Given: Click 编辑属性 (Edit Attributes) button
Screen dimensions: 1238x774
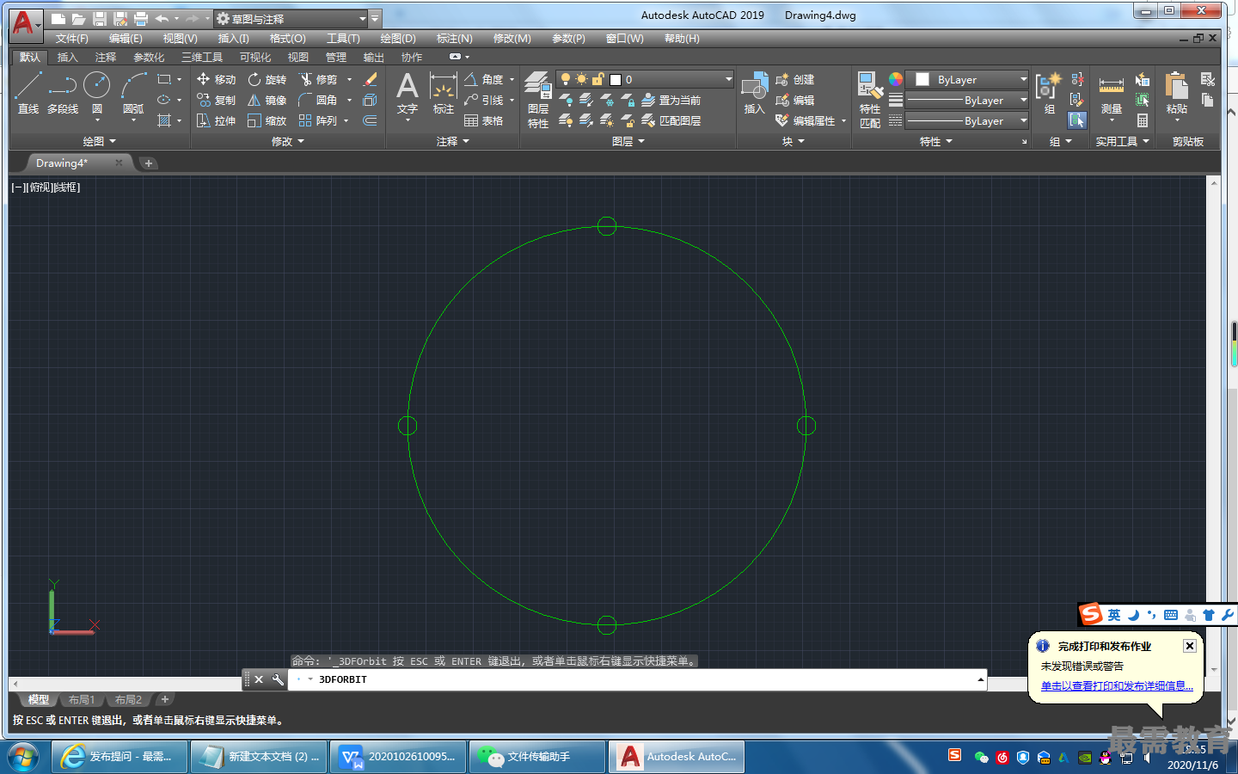Looking at the screenshot, I should coord(806,120).
